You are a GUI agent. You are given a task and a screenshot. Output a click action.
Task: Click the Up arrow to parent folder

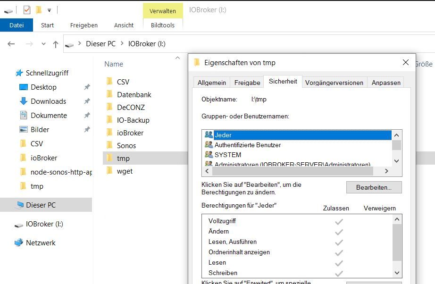[56, 44]
